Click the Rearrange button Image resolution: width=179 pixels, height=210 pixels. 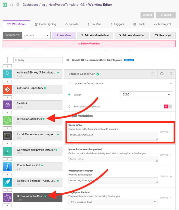tap(163, 35)
